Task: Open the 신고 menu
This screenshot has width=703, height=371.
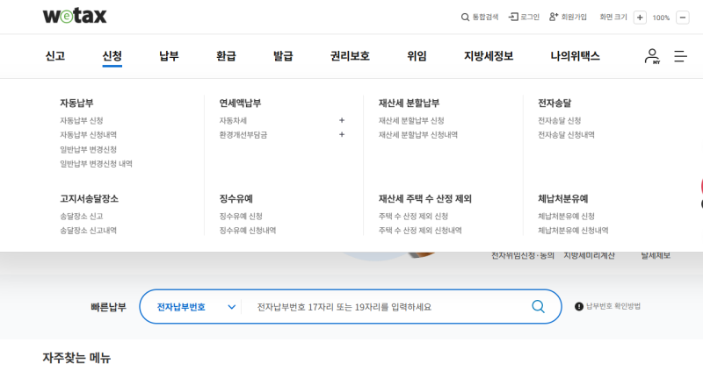Action: (x=55, y=56)
